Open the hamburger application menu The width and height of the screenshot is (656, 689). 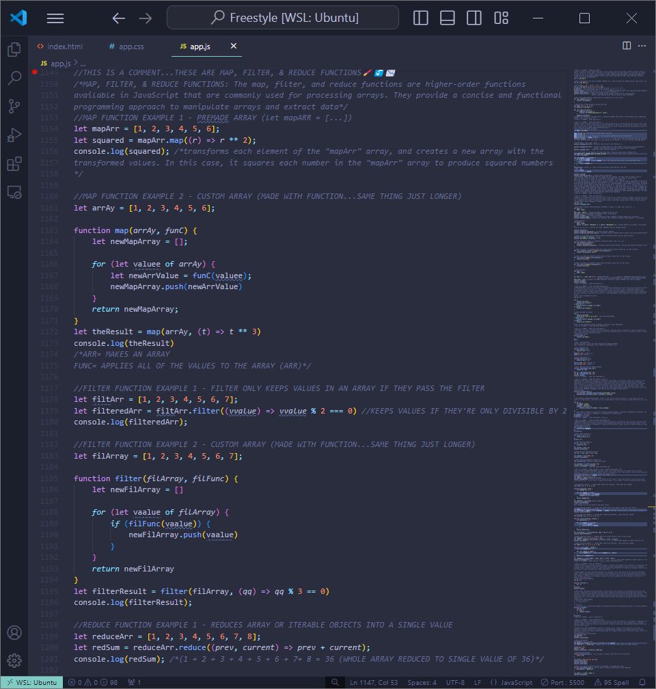click(55, 18)
